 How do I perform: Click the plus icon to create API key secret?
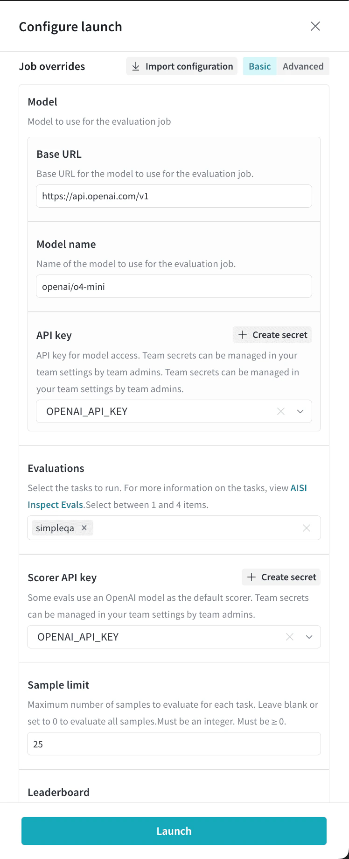pos(243,335)
